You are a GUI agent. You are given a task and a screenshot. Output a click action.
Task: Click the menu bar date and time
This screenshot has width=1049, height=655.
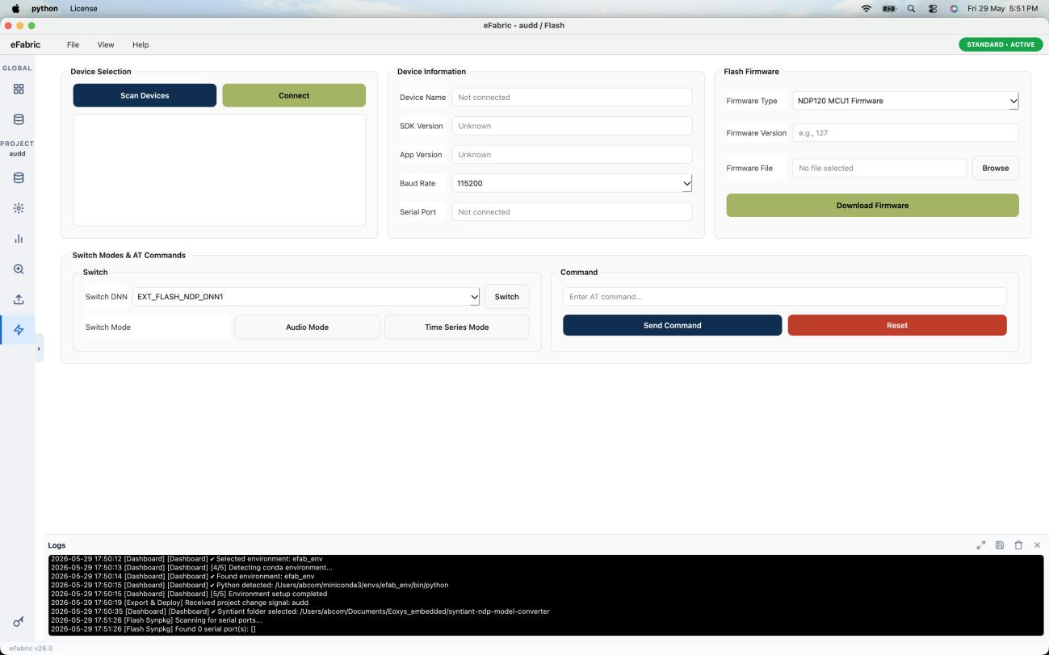(1002, 8)
